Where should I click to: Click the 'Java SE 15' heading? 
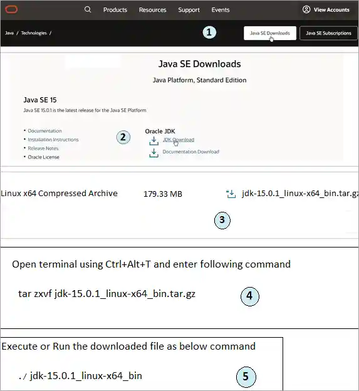coord(40,100)
